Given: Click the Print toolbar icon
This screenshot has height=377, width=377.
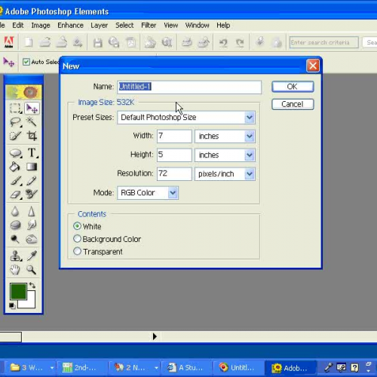Looking at the screenshot, I should point(187,42).
